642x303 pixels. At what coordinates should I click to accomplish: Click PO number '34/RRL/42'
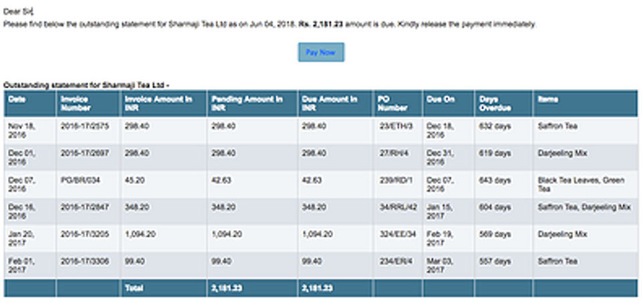coord(398,207)
